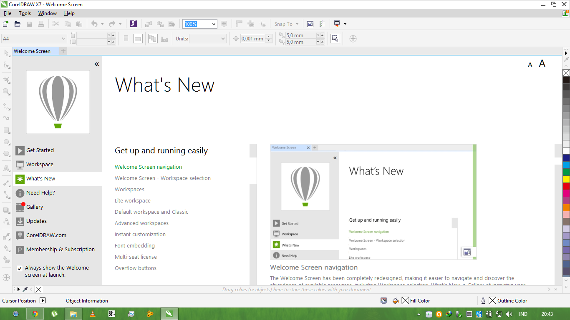Click the New document icon

coord(5,24)
